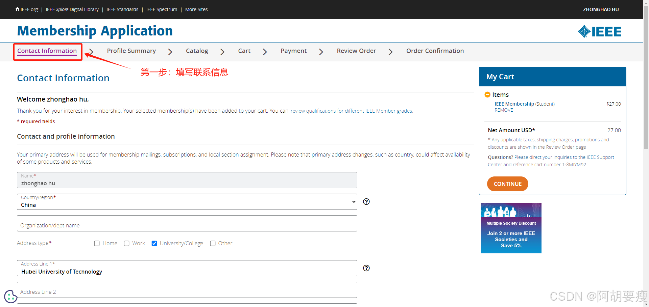The image size is (649, 307).
Task: Click the IEEE logo in header
Action: pos(600,32)
